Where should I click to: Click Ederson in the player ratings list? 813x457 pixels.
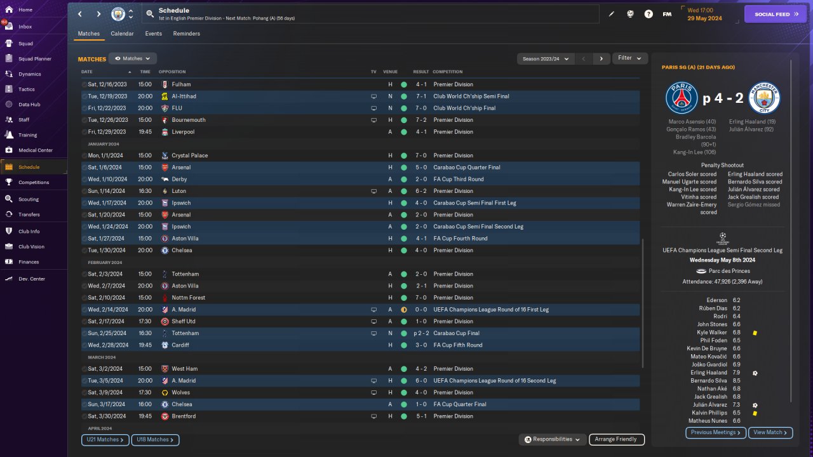pyautogui.click(x=716, y=300)
